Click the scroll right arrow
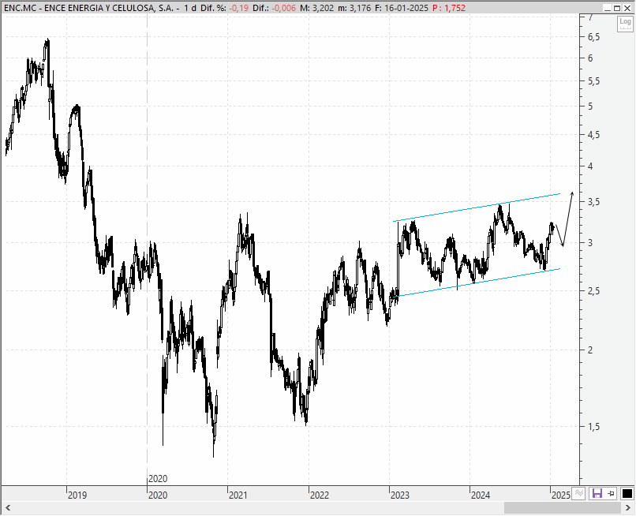This screenshot has height=516, width=636. (x=628, y=507)
